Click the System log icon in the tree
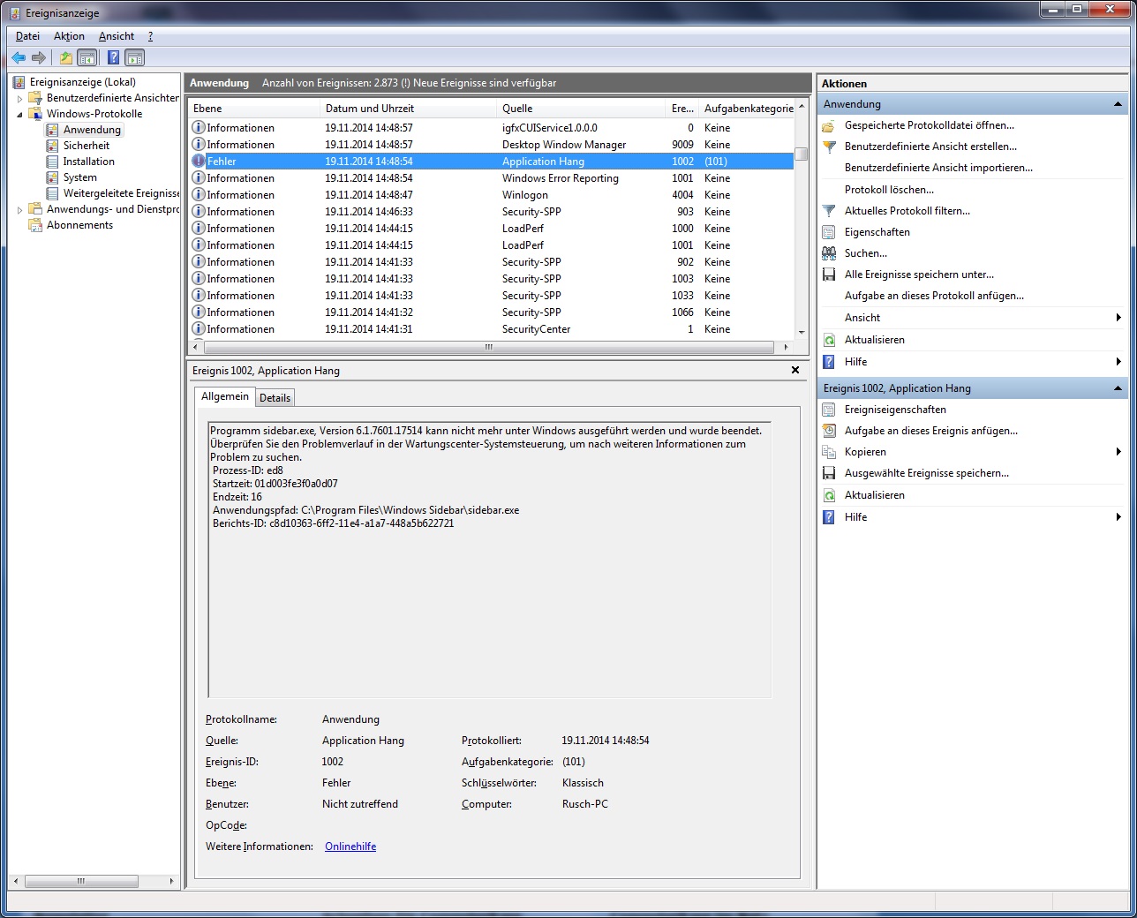 pyautogui.click(x=52, y=177)
